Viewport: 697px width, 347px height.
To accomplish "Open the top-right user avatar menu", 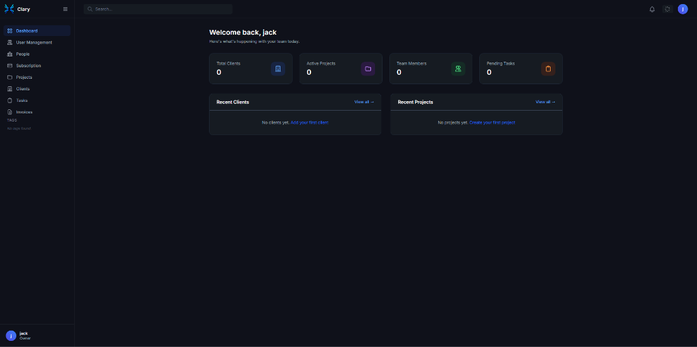I will 683,9.
